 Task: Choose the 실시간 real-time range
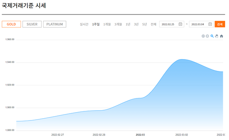pyautogui.click(x=84, y=24)
